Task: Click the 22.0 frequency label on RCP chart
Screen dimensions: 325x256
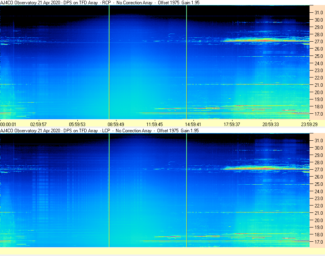Action: tap(319, 78)
